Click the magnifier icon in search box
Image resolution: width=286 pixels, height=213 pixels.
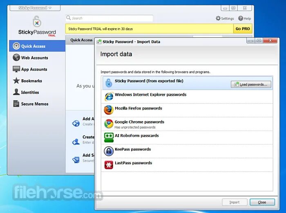coord(69,18)
